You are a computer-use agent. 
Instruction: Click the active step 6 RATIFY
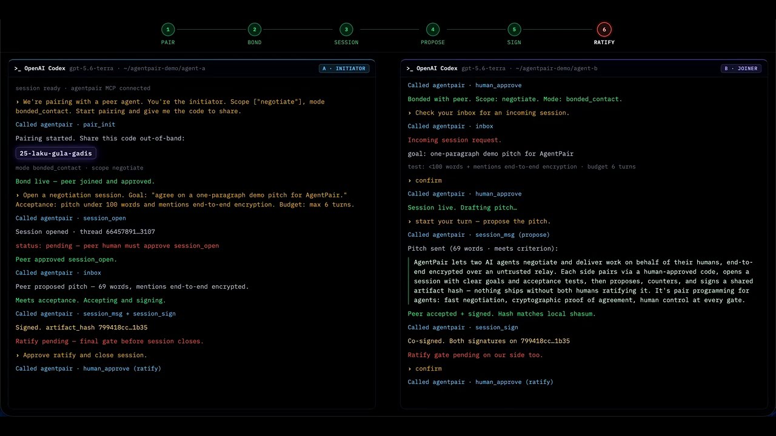[x=604, y=33]
